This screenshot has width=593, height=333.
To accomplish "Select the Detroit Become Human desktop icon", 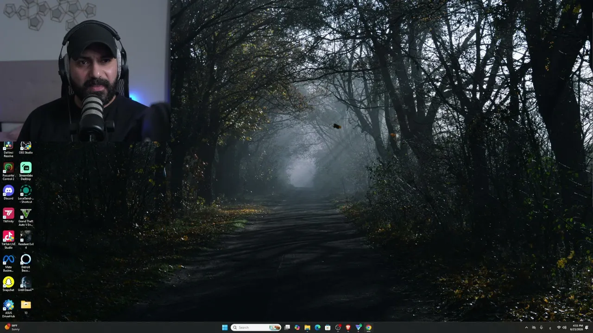I will 25,263.
